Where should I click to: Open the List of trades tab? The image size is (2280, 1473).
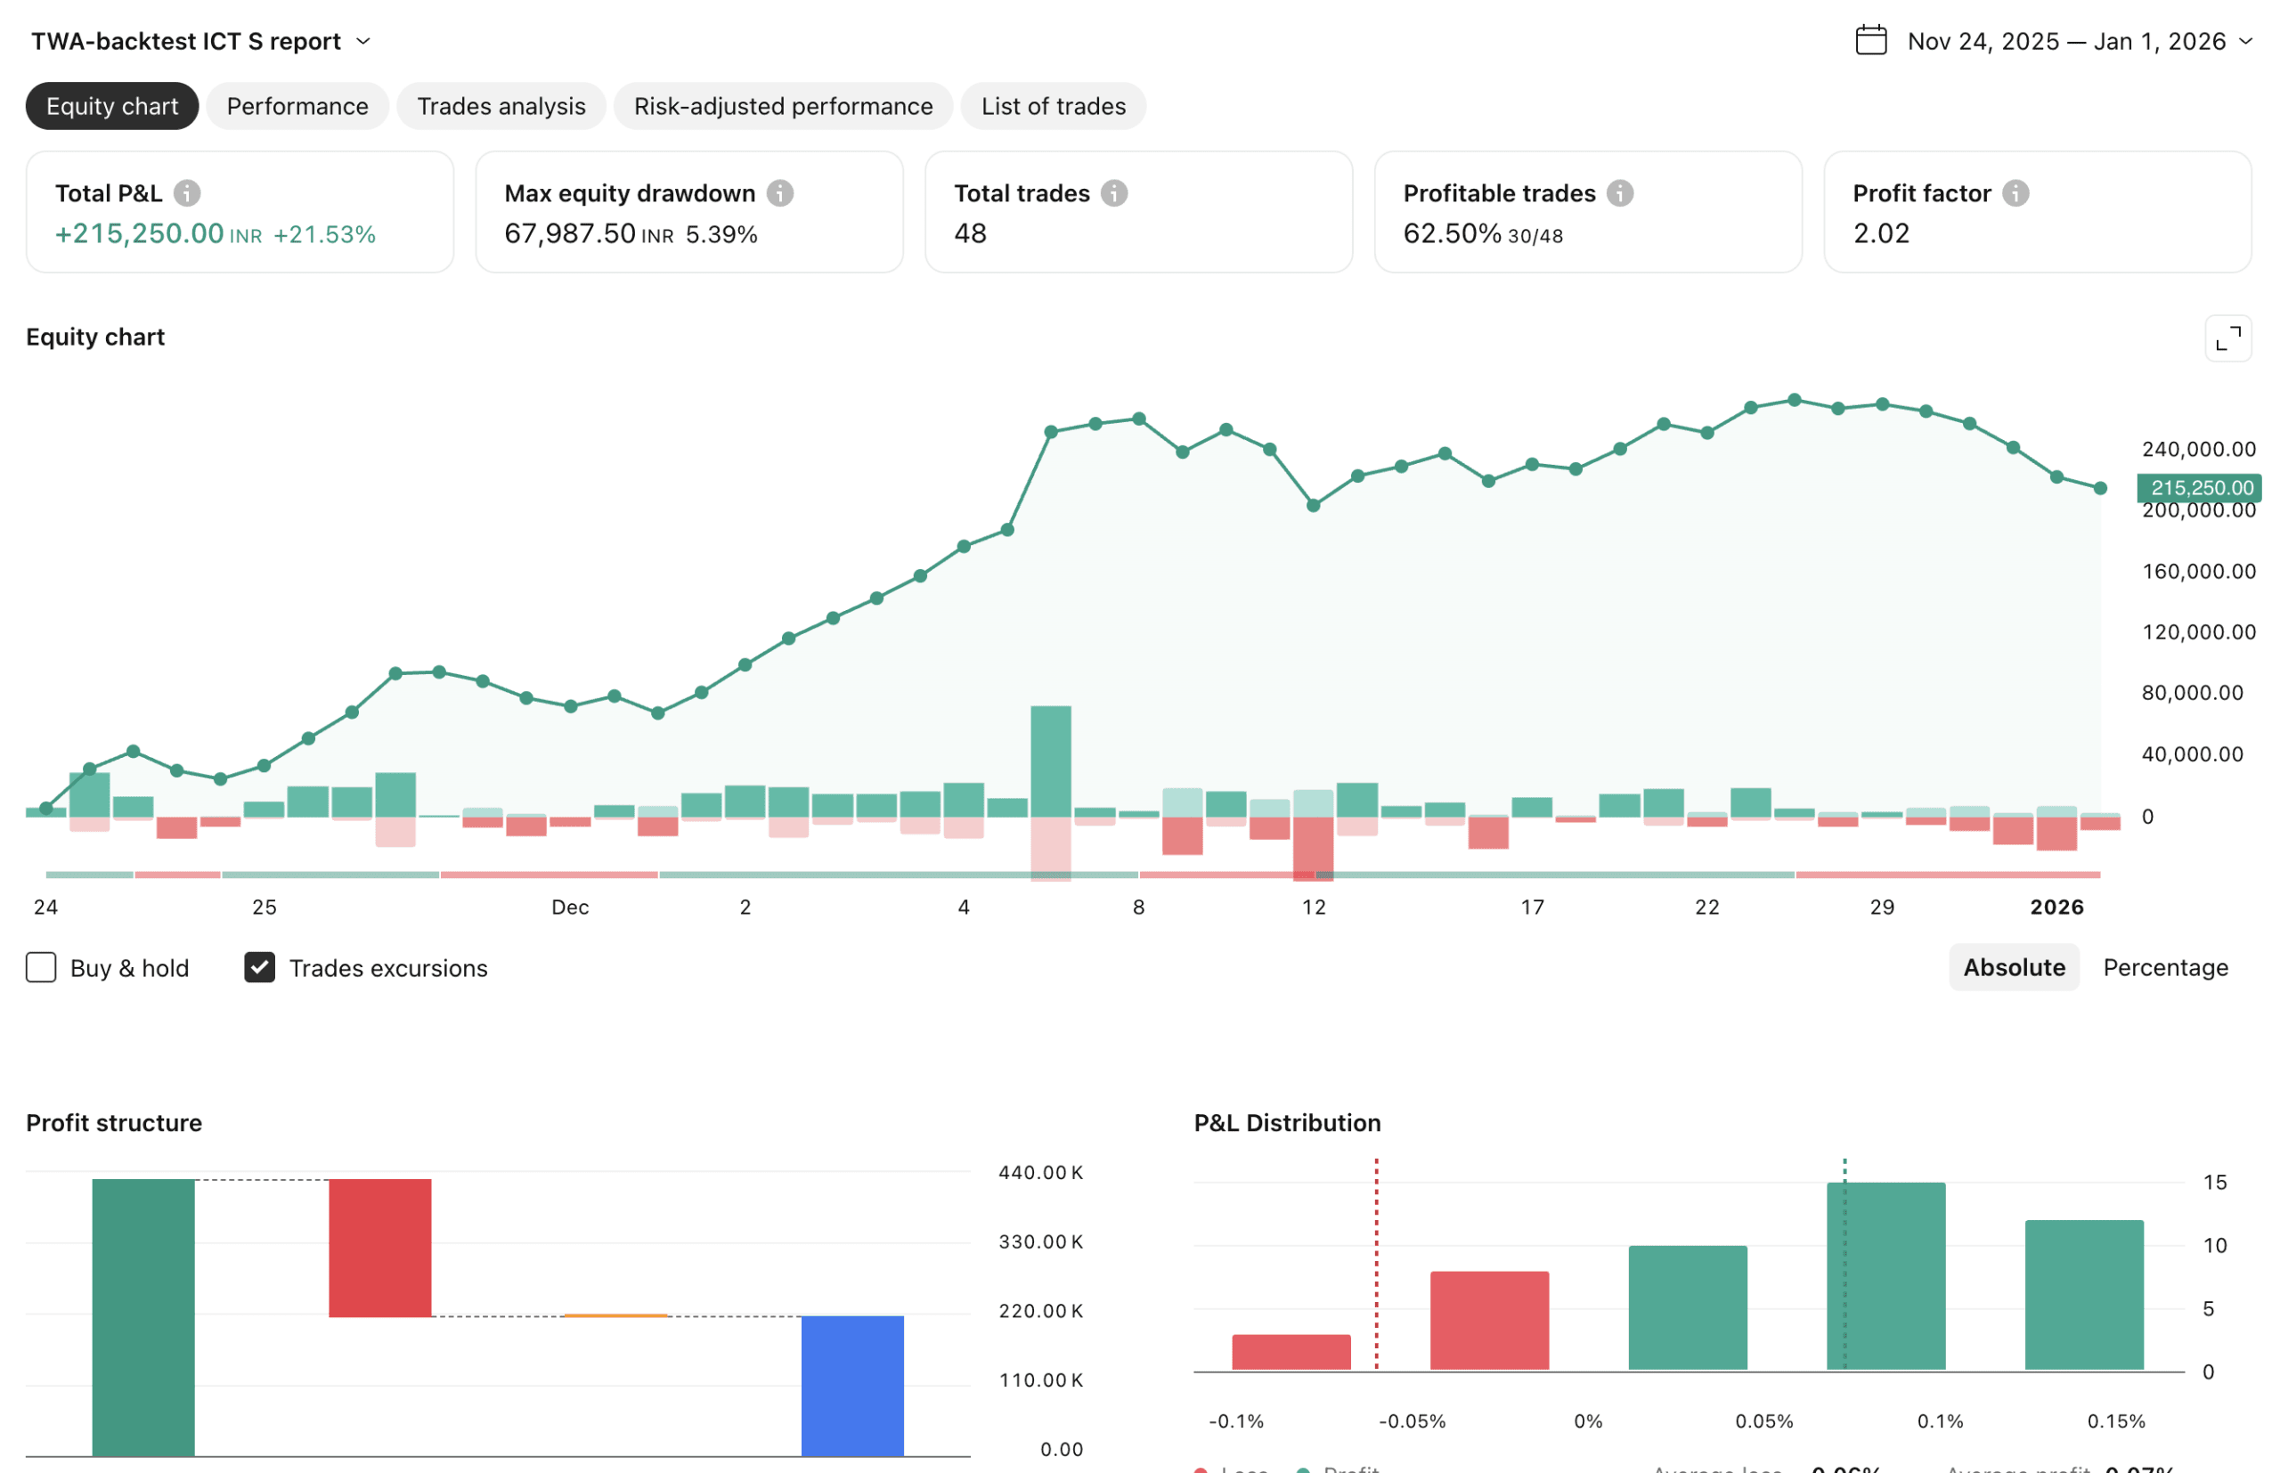click(x=1053, y=106)
